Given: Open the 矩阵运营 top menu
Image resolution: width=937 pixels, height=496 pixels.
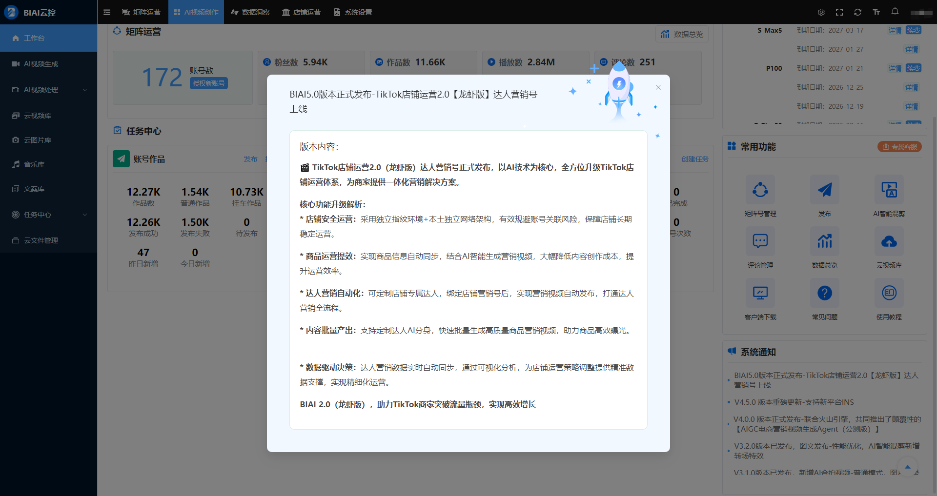Looking at the screenshot, I should (x=141, y=12).
